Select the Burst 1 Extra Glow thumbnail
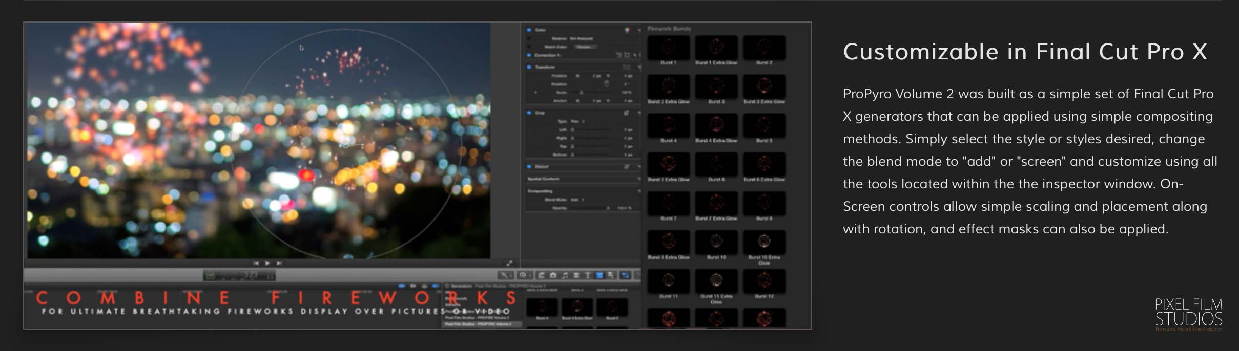This screenshot has height=351, width=1239. (x=716, y=48)
